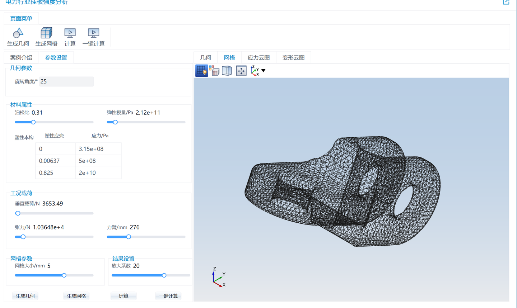This screenshot has width=517, height=308.
Task: Open the view orientation dropdown arrow
Action: click(x=264, y=71)
